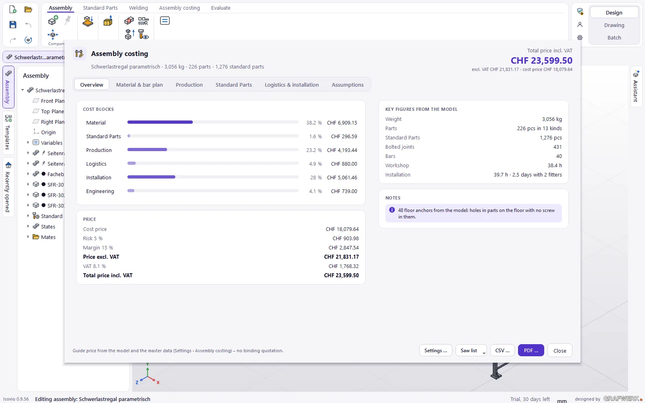The image size is (645, 403).
Task: Expand the Standard parts tree node
Action: tap(28, 216)
